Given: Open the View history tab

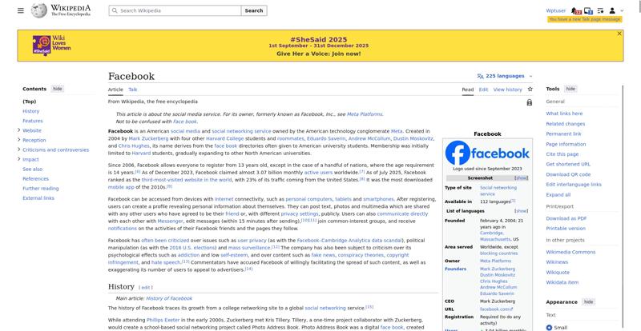Looking at the screenshot, I should [507, 90].
